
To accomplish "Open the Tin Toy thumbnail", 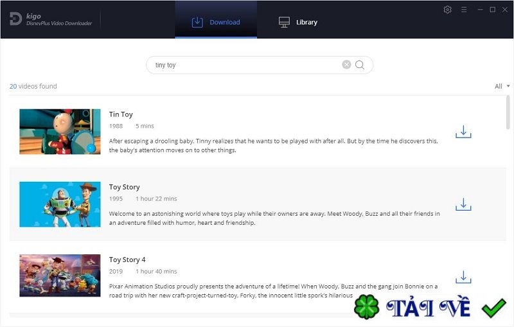I will pyautogui.click(x=60, y=132).
